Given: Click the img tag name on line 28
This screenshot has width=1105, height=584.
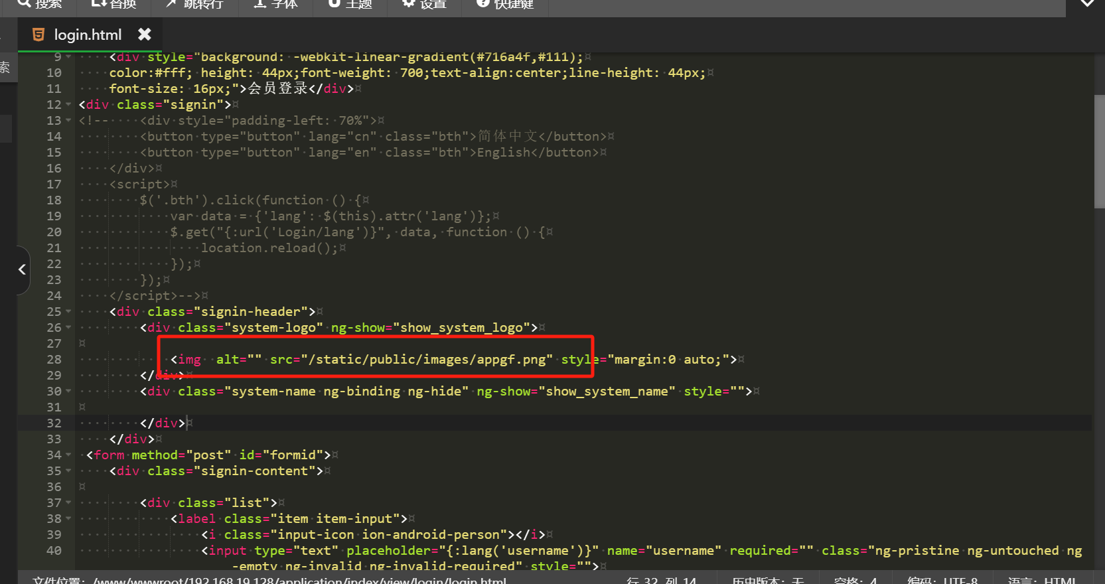Looking at the screenshot, I should click(x=190, y=360).
